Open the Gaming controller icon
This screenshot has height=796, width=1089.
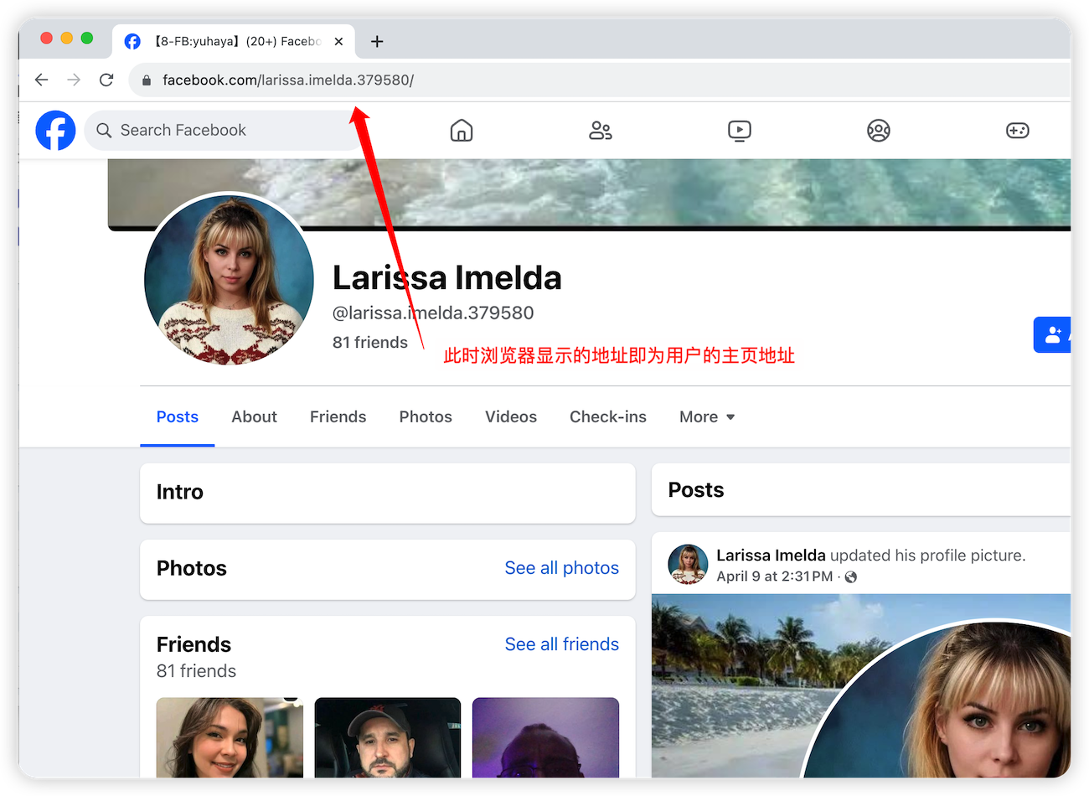coord(1017,131)
